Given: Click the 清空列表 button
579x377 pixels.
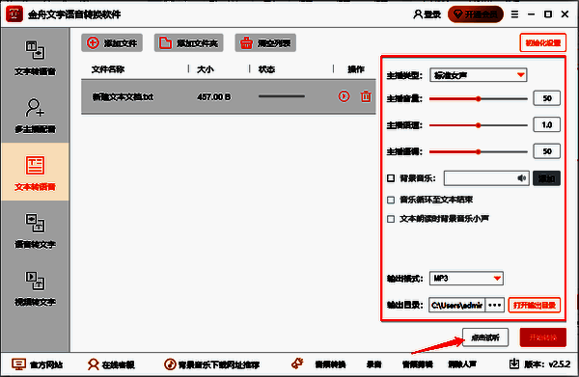Looking at the screenshot, I should (x=265, y=43).
